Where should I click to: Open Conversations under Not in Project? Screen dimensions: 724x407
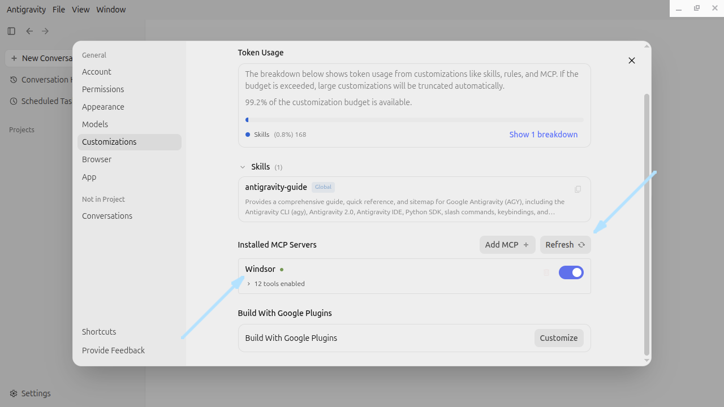pyautogui.click(x=130, y=216)
